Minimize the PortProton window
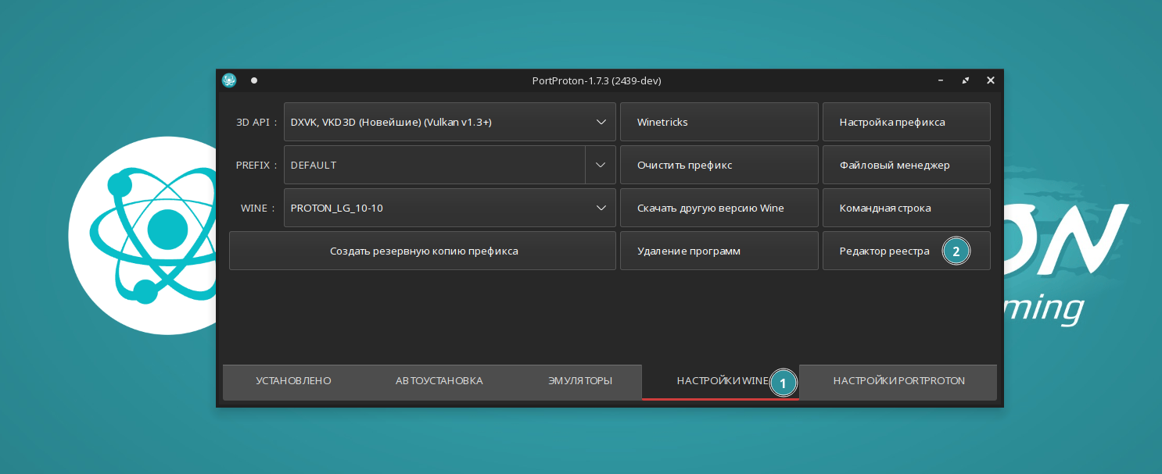 coord(941,80)
